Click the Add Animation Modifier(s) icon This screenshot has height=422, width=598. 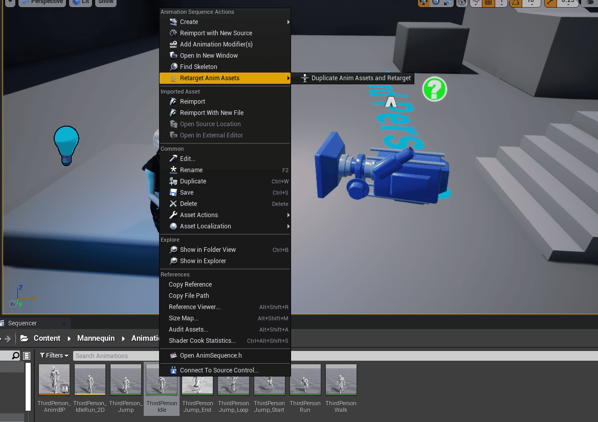coord(173,44)
